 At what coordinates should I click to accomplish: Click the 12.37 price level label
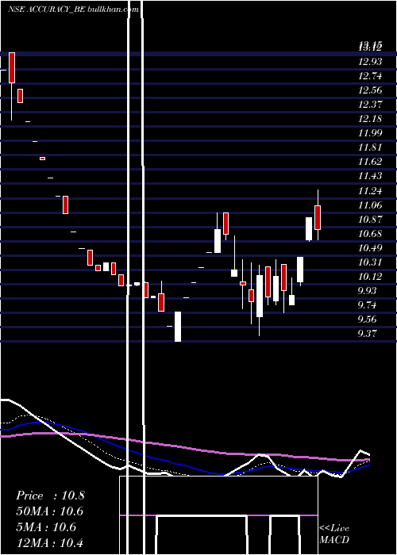[370, 105]
